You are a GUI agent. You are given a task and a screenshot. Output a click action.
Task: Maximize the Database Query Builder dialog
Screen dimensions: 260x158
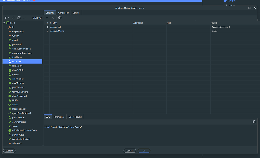(249, 8)
